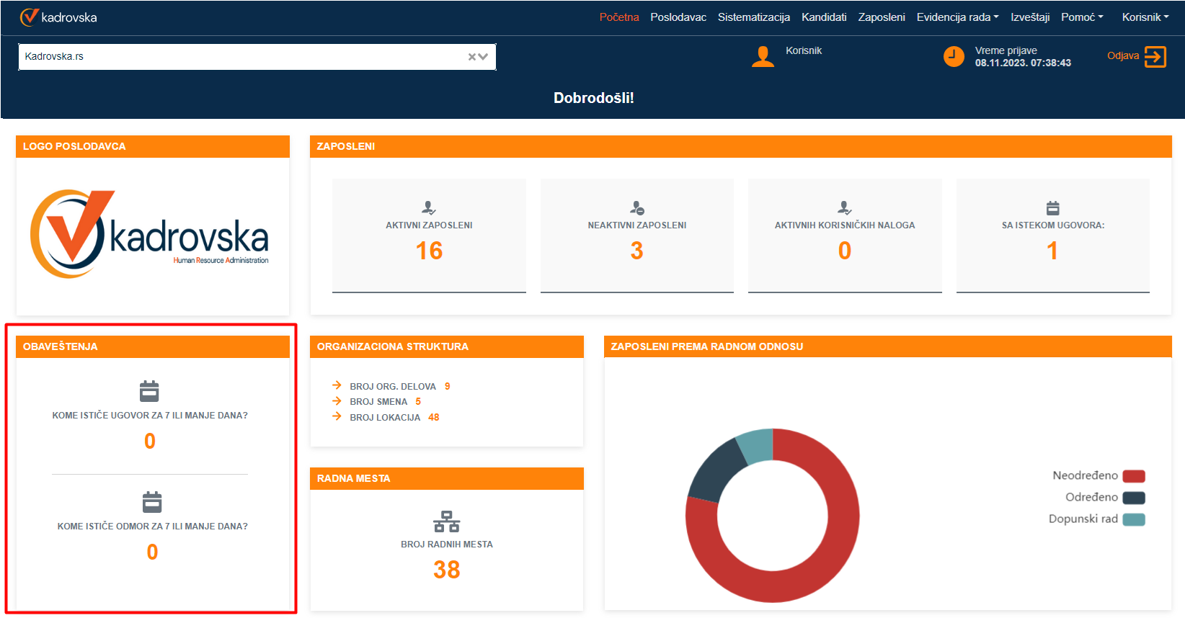Click the Aktivni zaposleni person icon
This screenshot has width=1185, height=618.
[429, 208]
